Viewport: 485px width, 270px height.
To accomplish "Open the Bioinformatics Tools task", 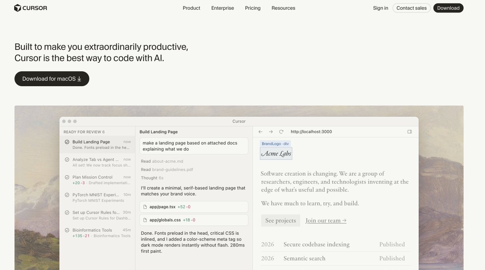I will point(97,233).
